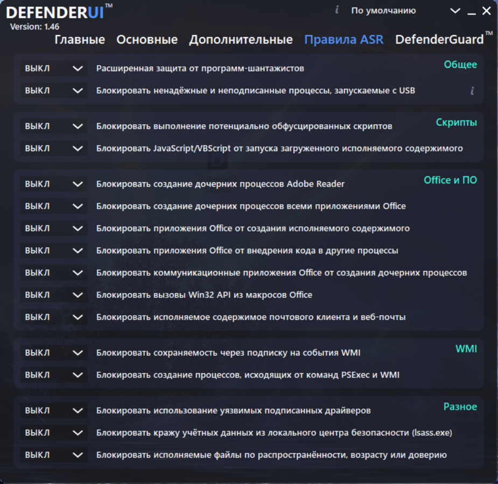498x484 pixels.
Task: Open dropdown for lsass.exe credential theft rule
Action: 54,432
